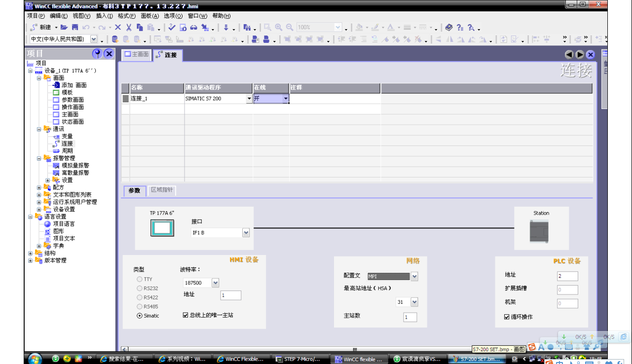This screenshot has width=632, height=364.
Task: Open 添加 画面 in the project tree
Action: pyautogui.click(x=74, y=85)
